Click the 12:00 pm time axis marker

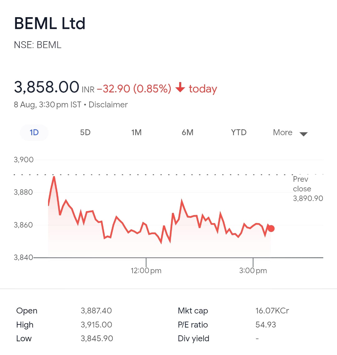tap(146, 270)
